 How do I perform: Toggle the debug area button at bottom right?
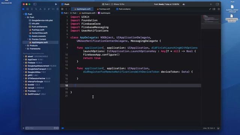click(218, 128)
